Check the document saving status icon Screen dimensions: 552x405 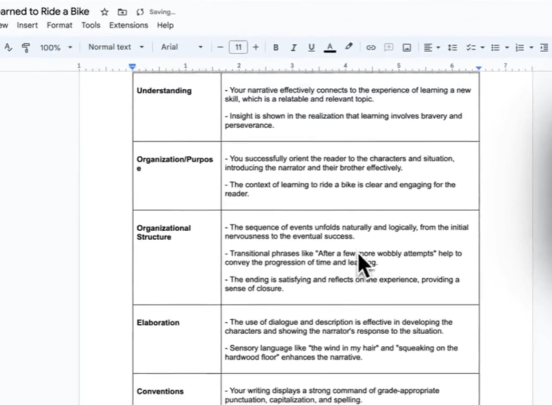(140, 12)
